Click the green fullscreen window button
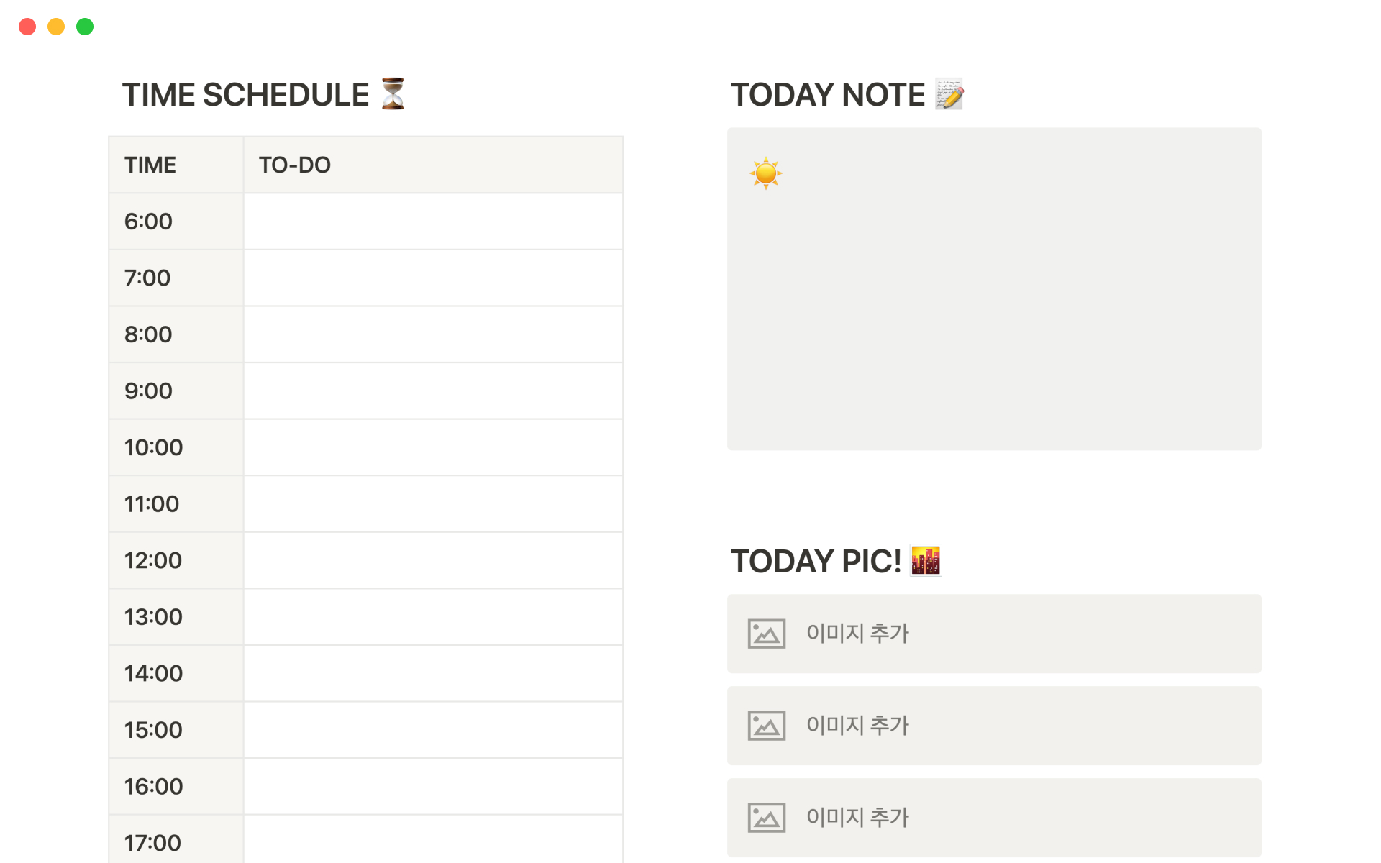The width and height of the screenshot is (1381, 863). coord(85,27)
